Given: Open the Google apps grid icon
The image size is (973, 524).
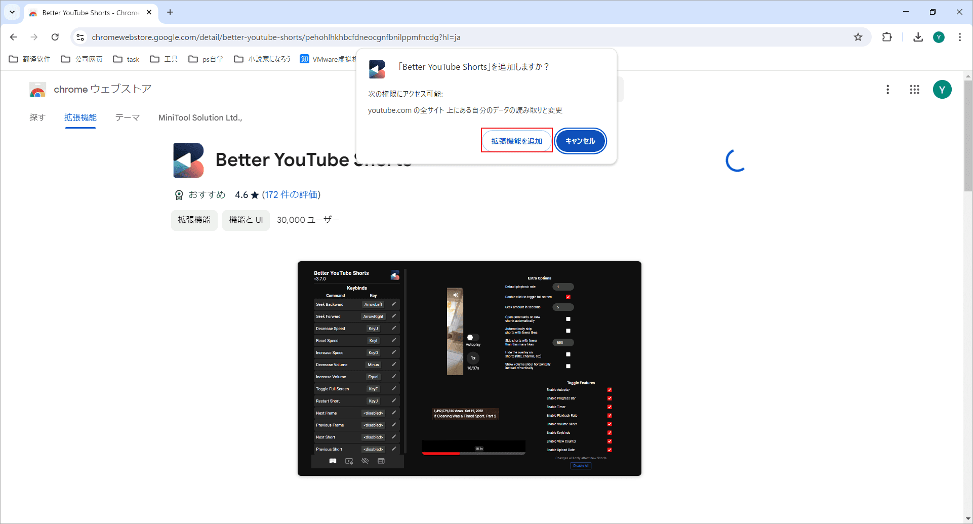Looking at the screenshot, I should [x=914, y=90].
